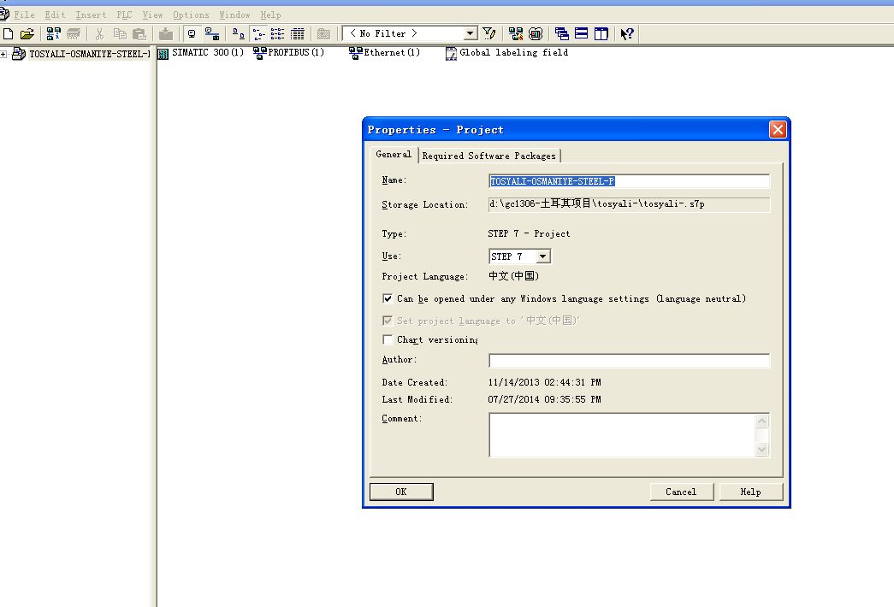The image size is (894, 607).
Task: Click the '中文(中国)' project language value
Action: click(x=513, y=276)
